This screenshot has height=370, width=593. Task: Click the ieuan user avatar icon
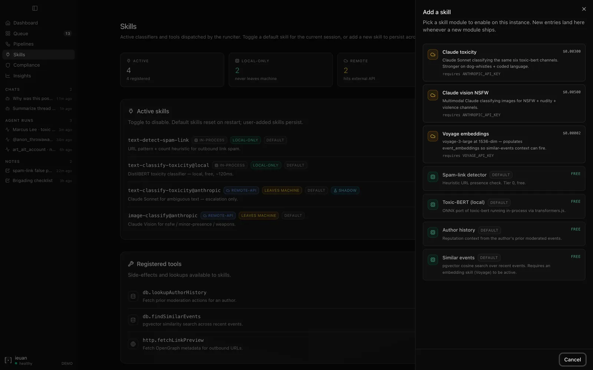point(8,360)
